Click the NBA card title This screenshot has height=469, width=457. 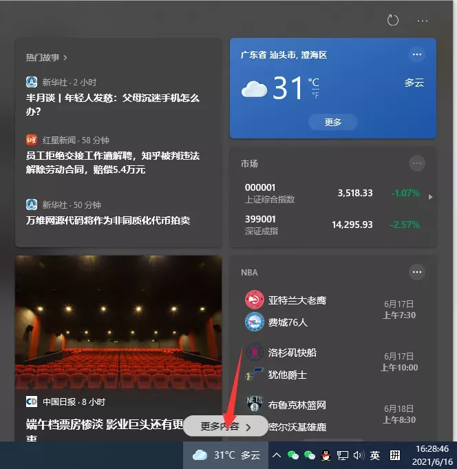pyautogui.click(x=249, y=273)
